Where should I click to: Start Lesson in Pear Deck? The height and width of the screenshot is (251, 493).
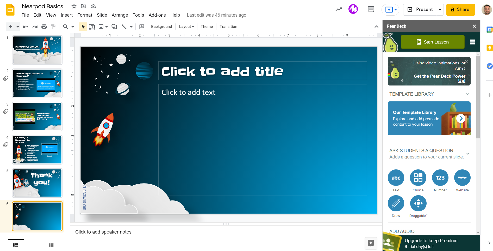(x=433, y=42)
